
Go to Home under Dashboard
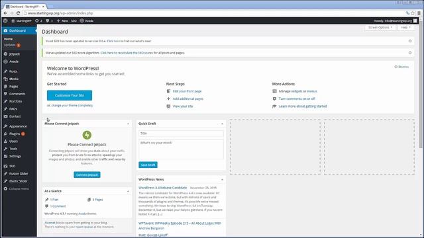(8, 39)
